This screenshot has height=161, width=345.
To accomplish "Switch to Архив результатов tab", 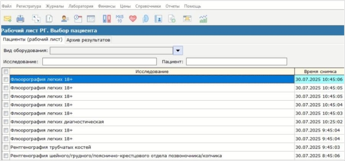I will click(88, 40).
